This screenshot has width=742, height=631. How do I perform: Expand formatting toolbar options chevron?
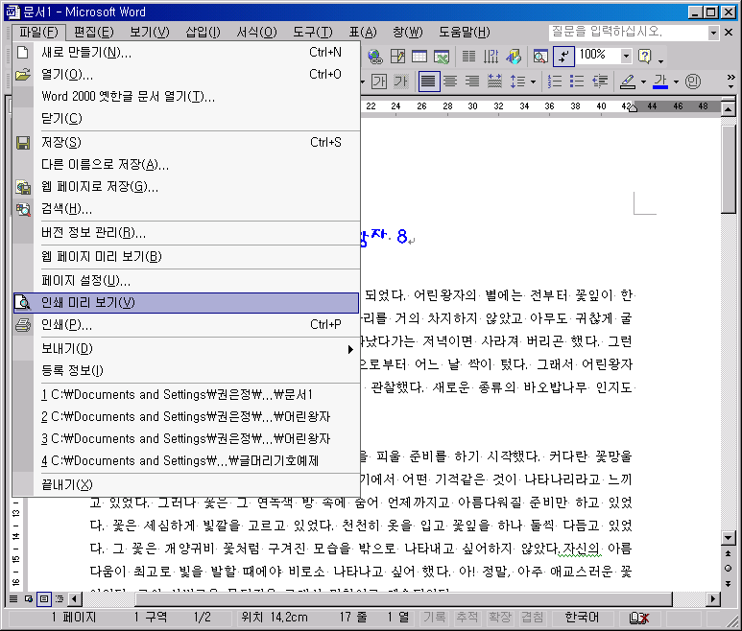tap(730, 82)
